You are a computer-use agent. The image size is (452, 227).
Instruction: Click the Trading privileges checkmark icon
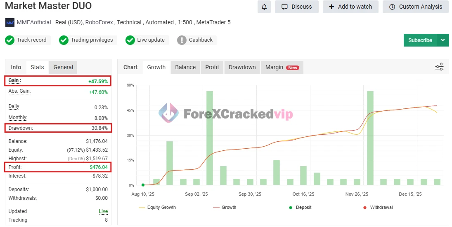[64, 40]
